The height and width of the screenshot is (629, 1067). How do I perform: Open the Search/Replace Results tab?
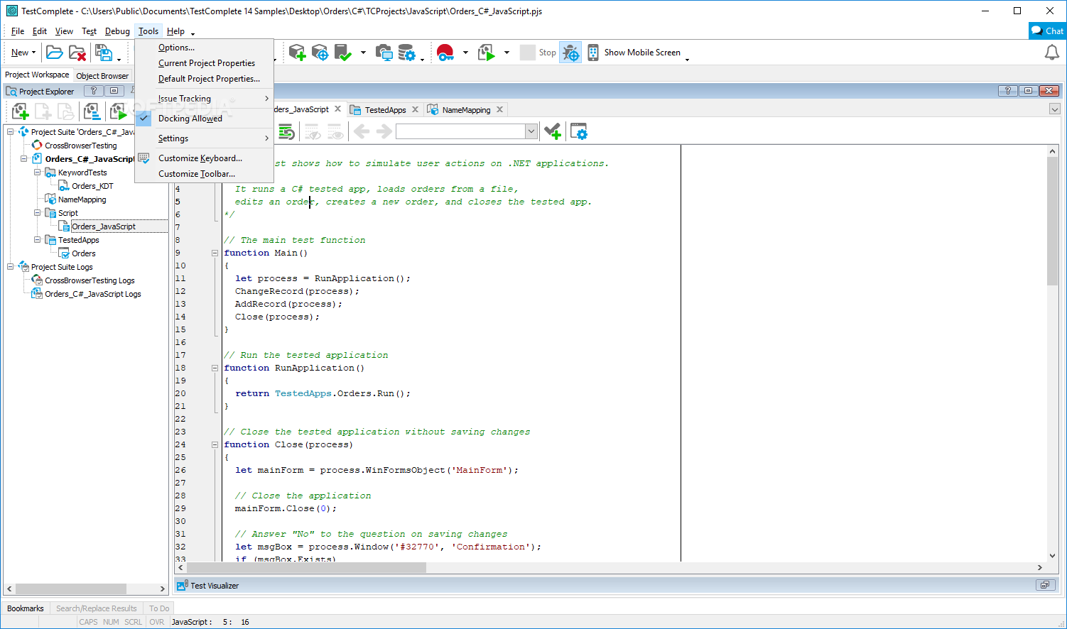[97, 608]
